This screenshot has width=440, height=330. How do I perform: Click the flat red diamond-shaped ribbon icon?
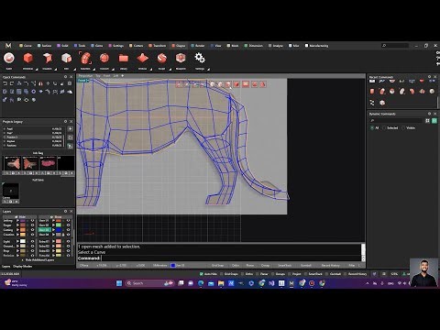[x=142, y=58]
